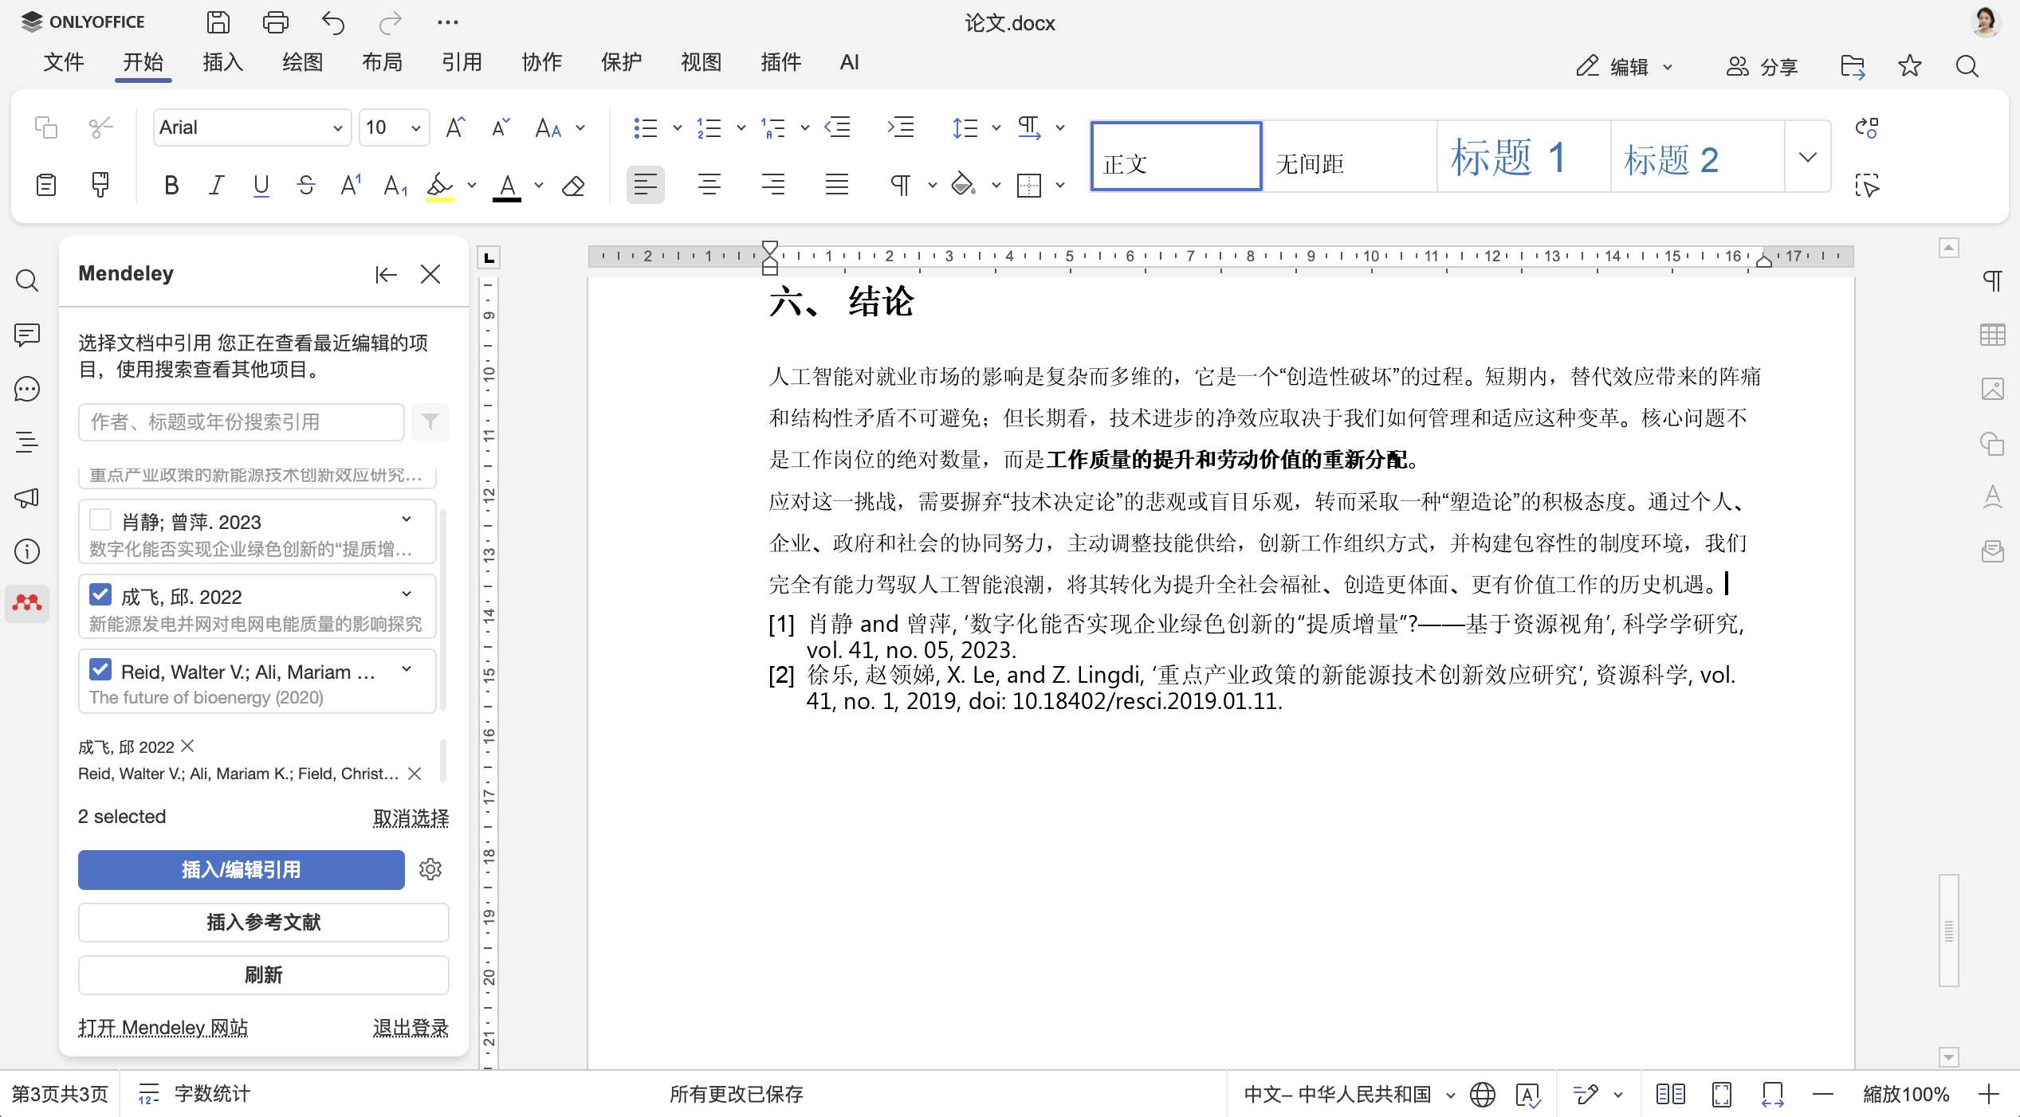Click the yellow highlight color button
Viewport: 2020px width, 1117px height.
(x=439, y=186)
